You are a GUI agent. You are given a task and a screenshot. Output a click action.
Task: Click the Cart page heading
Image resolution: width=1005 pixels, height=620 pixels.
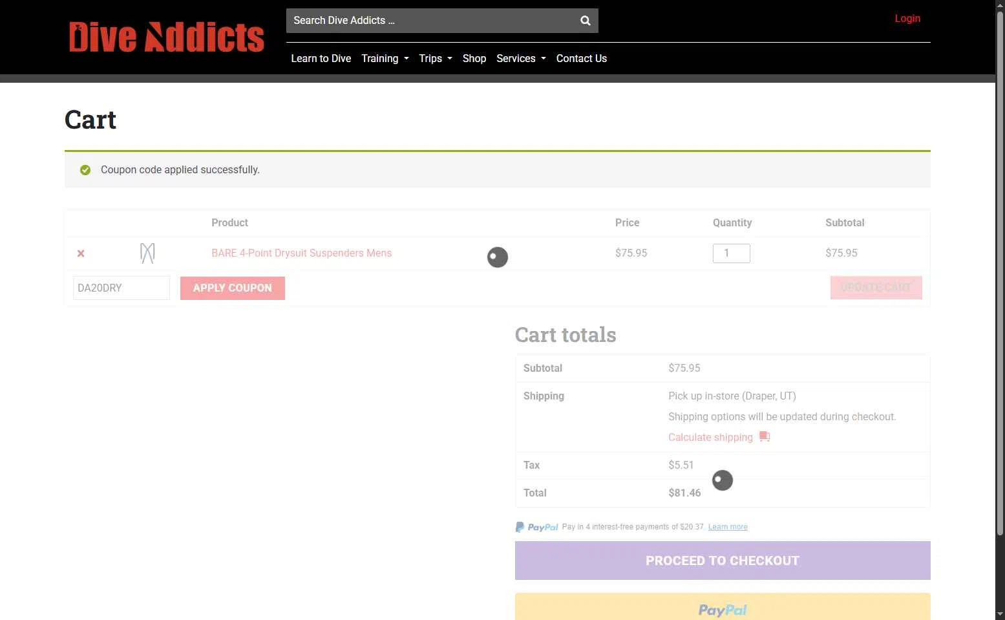(x=90, y=120)
